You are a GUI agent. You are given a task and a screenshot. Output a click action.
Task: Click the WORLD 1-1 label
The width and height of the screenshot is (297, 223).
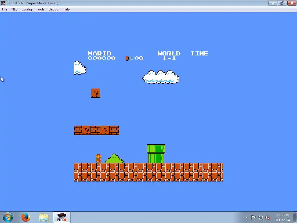coord(169,56)
